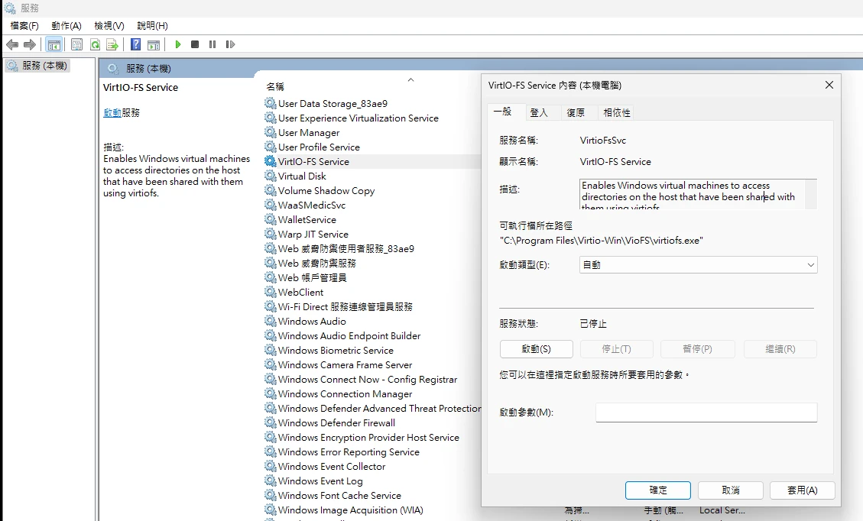This screenshot has width=863, height=521.
Task: Toggle the Show/Hide Action Pane icon
Action: pyautogui.click(x=154, y=45)
